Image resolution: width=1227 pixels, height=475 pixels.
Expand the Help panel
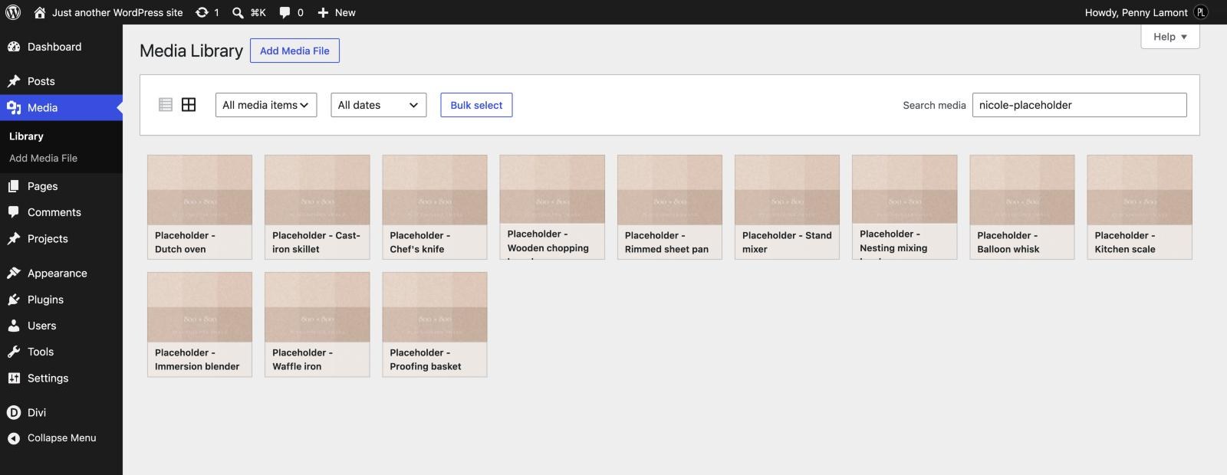click(x=1170, y=36)
